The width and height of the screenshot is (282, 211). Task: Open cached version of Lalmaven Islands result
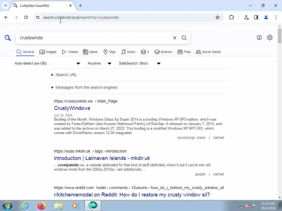(218, 174)
